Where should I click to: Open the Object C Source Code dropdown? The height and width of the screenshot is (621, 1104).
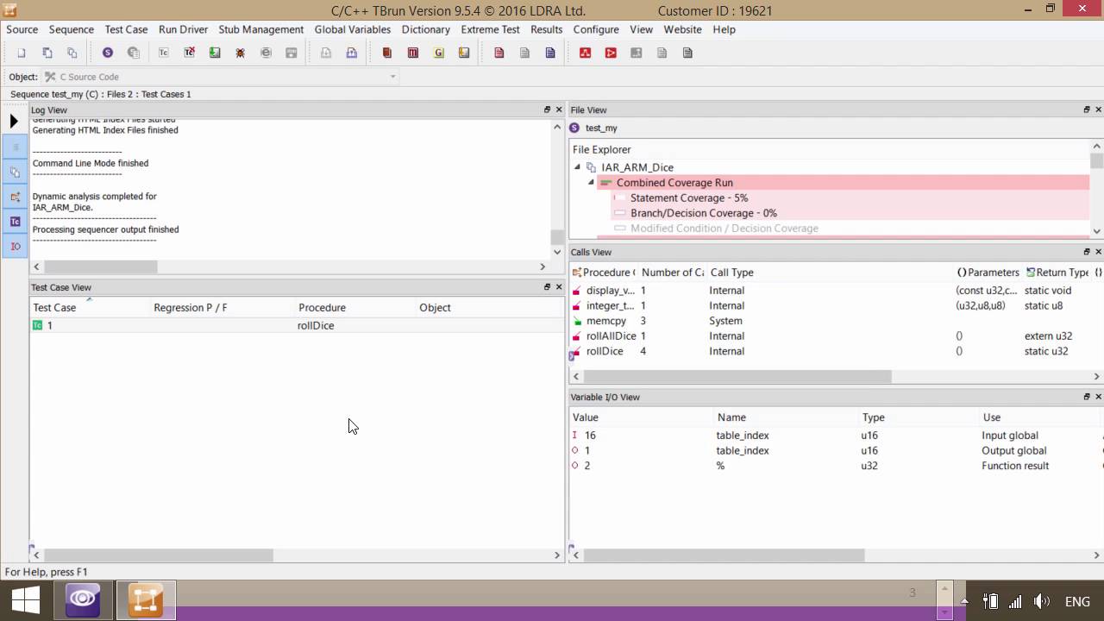392,77
